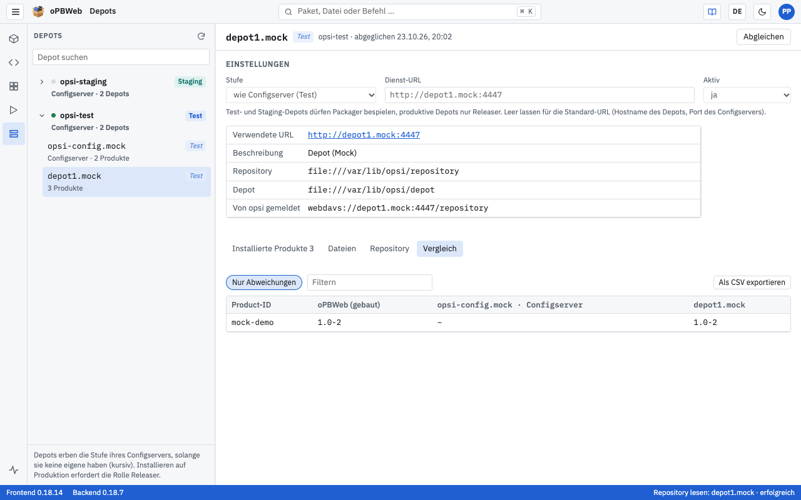The width and height of the screenshot is (801, 500).
Task: Click status message Repository lesen erfolgreich
Action: coord(723,492)
